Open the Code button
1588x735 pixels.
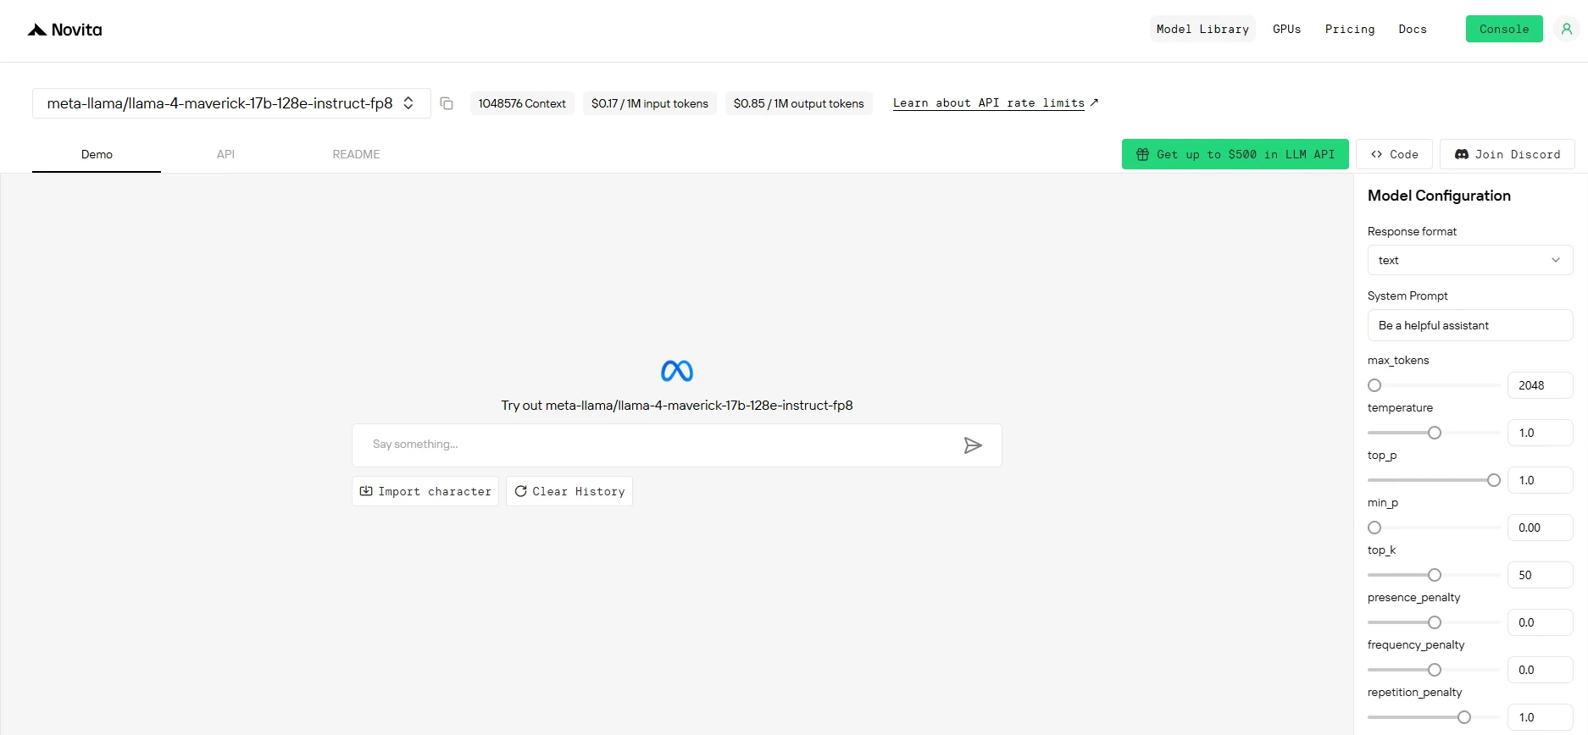[x=1394, y=154]
